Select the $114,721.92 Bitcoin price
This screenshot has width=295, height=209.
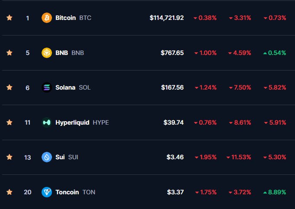point(166,18)
